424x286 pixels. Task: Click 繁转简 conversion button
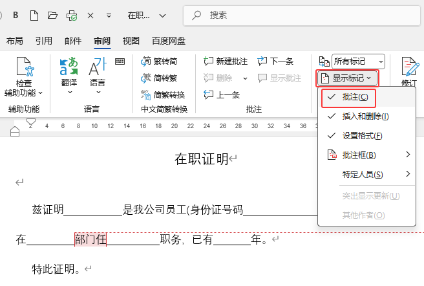pos(159,61)
